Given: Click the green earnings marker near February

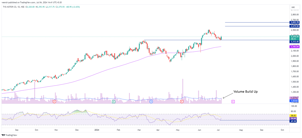Looking at the screenshot, I should [x=114, y=102].
